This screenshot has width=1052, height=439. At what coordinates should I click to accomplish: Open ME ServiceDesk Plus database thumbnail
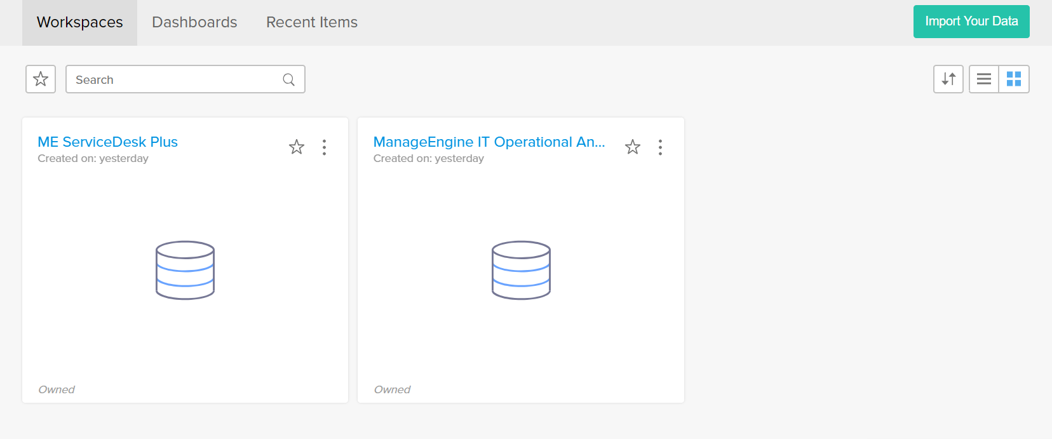(x=185, y=270)
